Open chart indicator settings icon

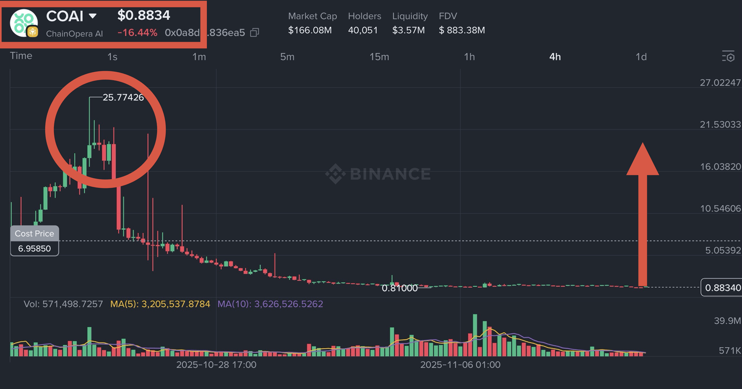[728, 57]
